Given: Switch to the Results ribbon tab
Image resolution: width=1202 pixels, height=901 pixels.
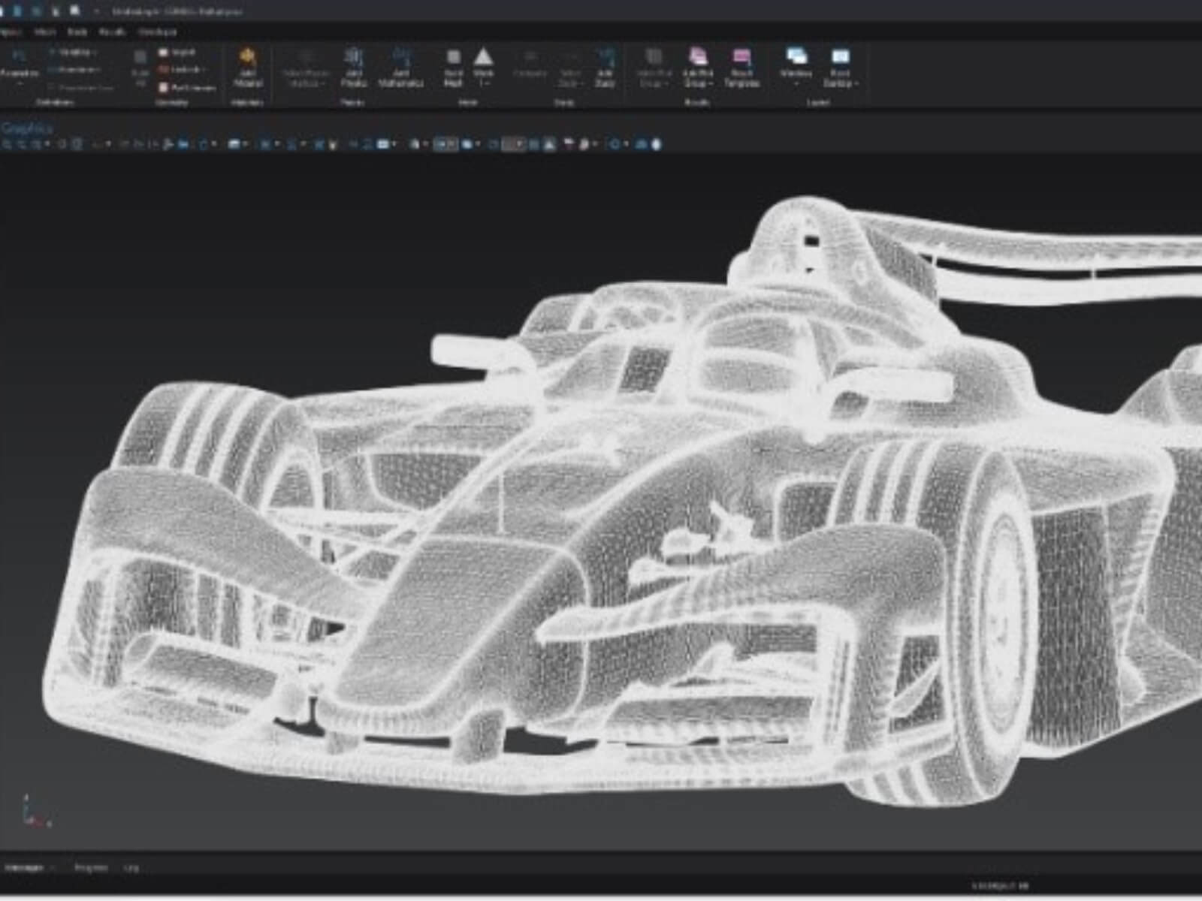Looking at the screenshot, I should tap(113, 32).
